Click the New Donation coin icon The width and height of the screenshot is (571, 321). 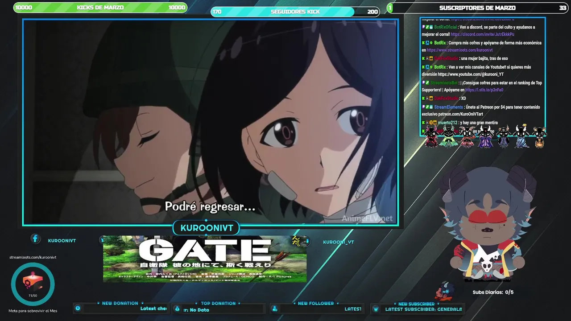(78, 308)
